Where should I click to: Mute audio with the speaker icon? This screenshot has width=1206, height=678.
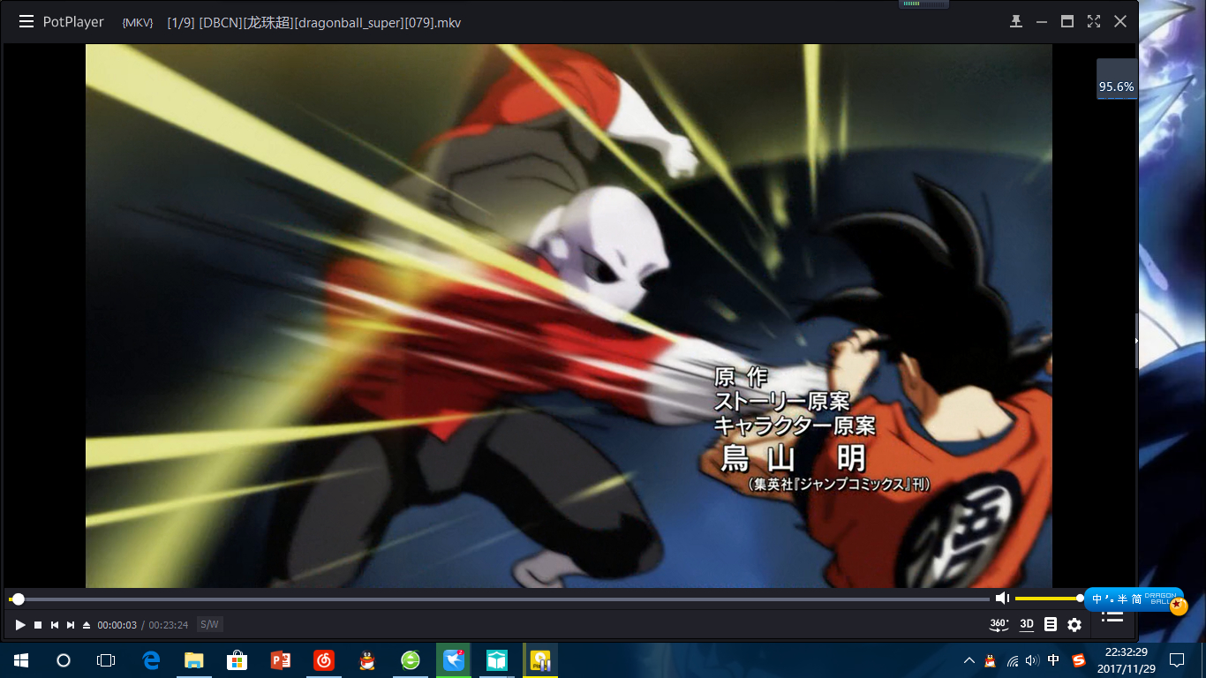[1002, 599]
